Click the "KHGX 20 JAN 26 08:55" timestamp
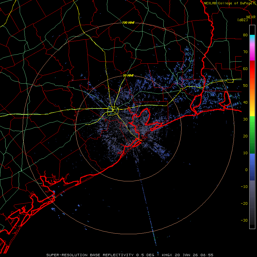Screen dimensions: 257x257 click(x=188, y=255)
